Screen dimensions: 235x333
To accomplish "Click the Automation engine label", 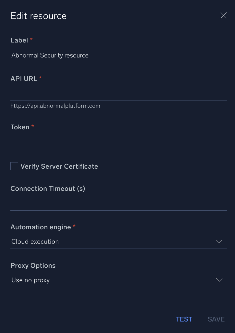I will pos(40,227).
